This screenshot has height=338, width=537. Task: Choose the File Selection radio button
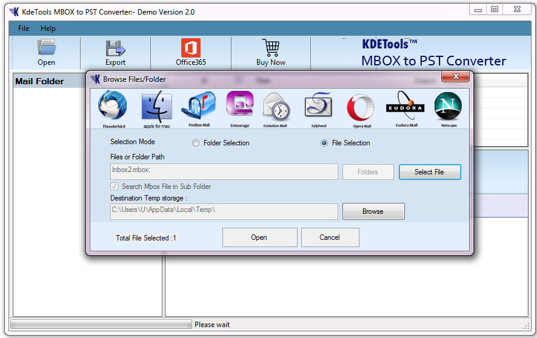point(324,143)
